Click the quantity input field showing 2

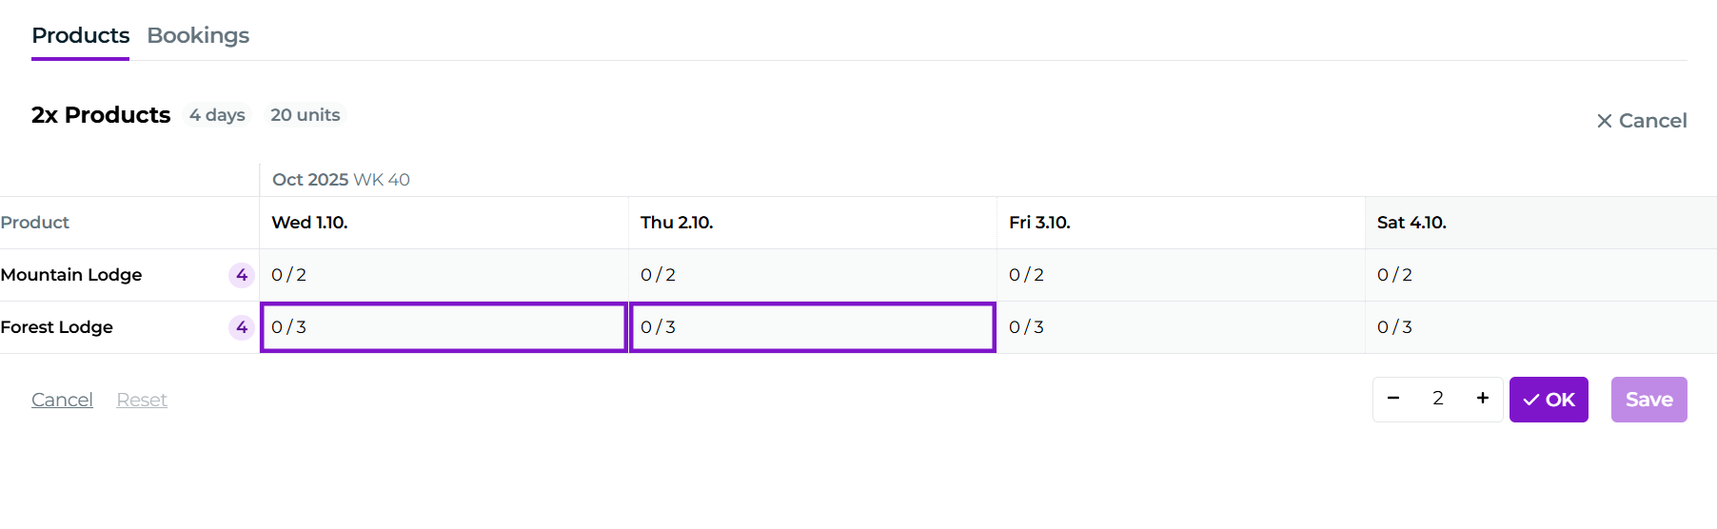(1437, 399)
